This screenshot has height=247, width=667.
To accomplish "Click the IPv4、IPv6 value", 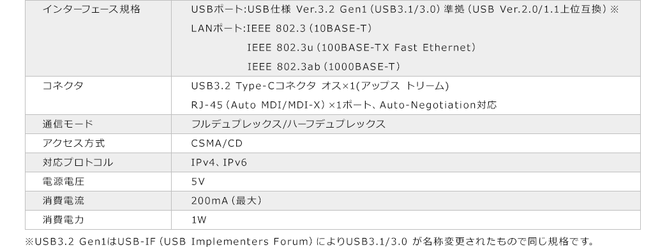I will pos(219,163).
